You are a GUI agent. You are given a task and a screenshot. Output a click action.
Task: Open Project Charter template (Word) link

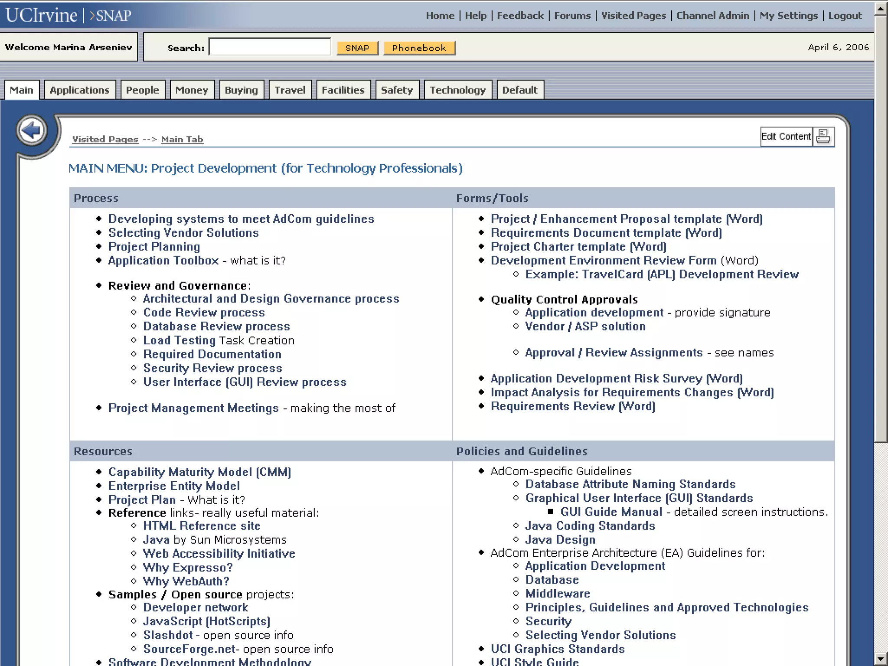coord(578,247)
